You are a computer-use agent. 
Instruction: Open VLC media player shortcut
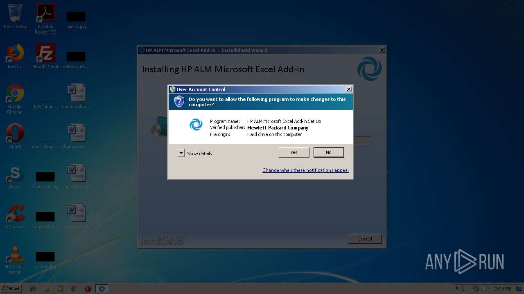[x=15, y=259]
